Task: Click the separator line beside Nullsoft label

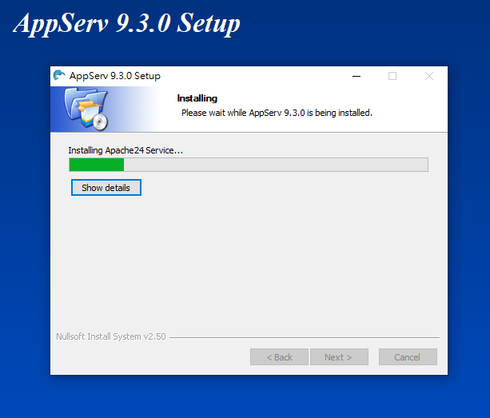Action: (305, 337)
